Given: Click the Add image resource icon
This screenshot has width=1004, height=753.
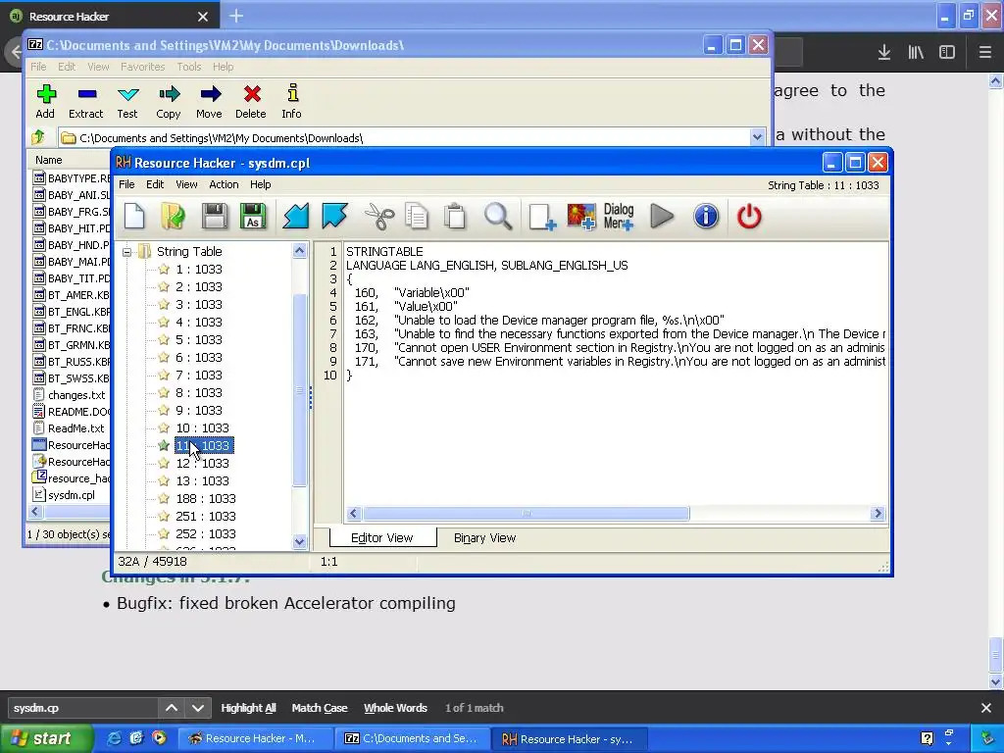Looking at the screenshot, I should click(581, 217).
